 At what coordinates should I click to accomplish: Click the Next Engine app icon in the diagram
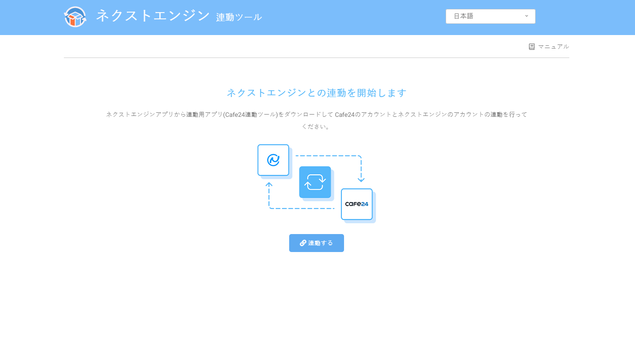(273, 160)
